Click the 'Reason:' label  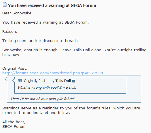click(x=10, y=32)
